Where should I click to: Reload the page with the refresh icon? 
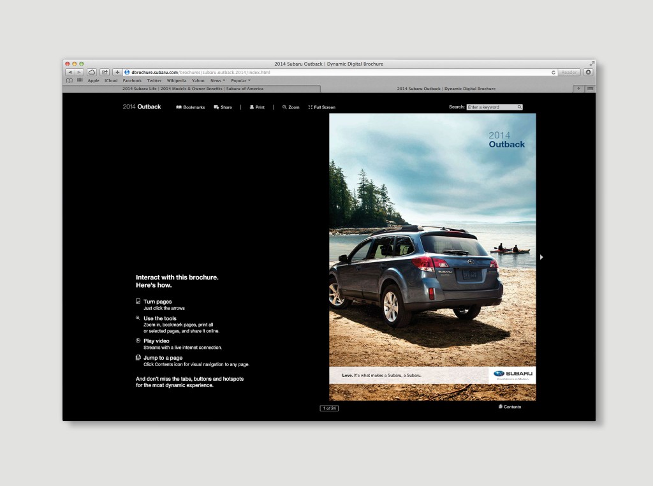pyautogui.click(x=554, y=73)
